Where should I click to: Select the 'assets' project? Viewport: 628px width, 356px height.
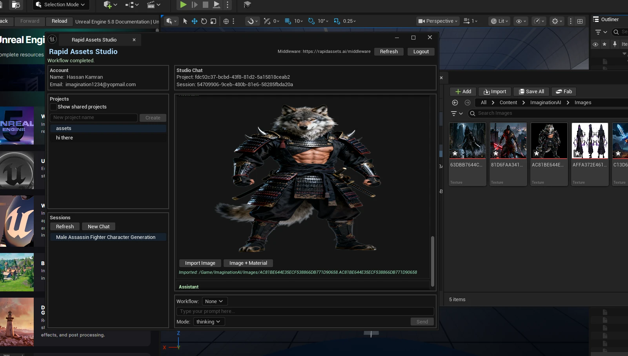[108, 128]
